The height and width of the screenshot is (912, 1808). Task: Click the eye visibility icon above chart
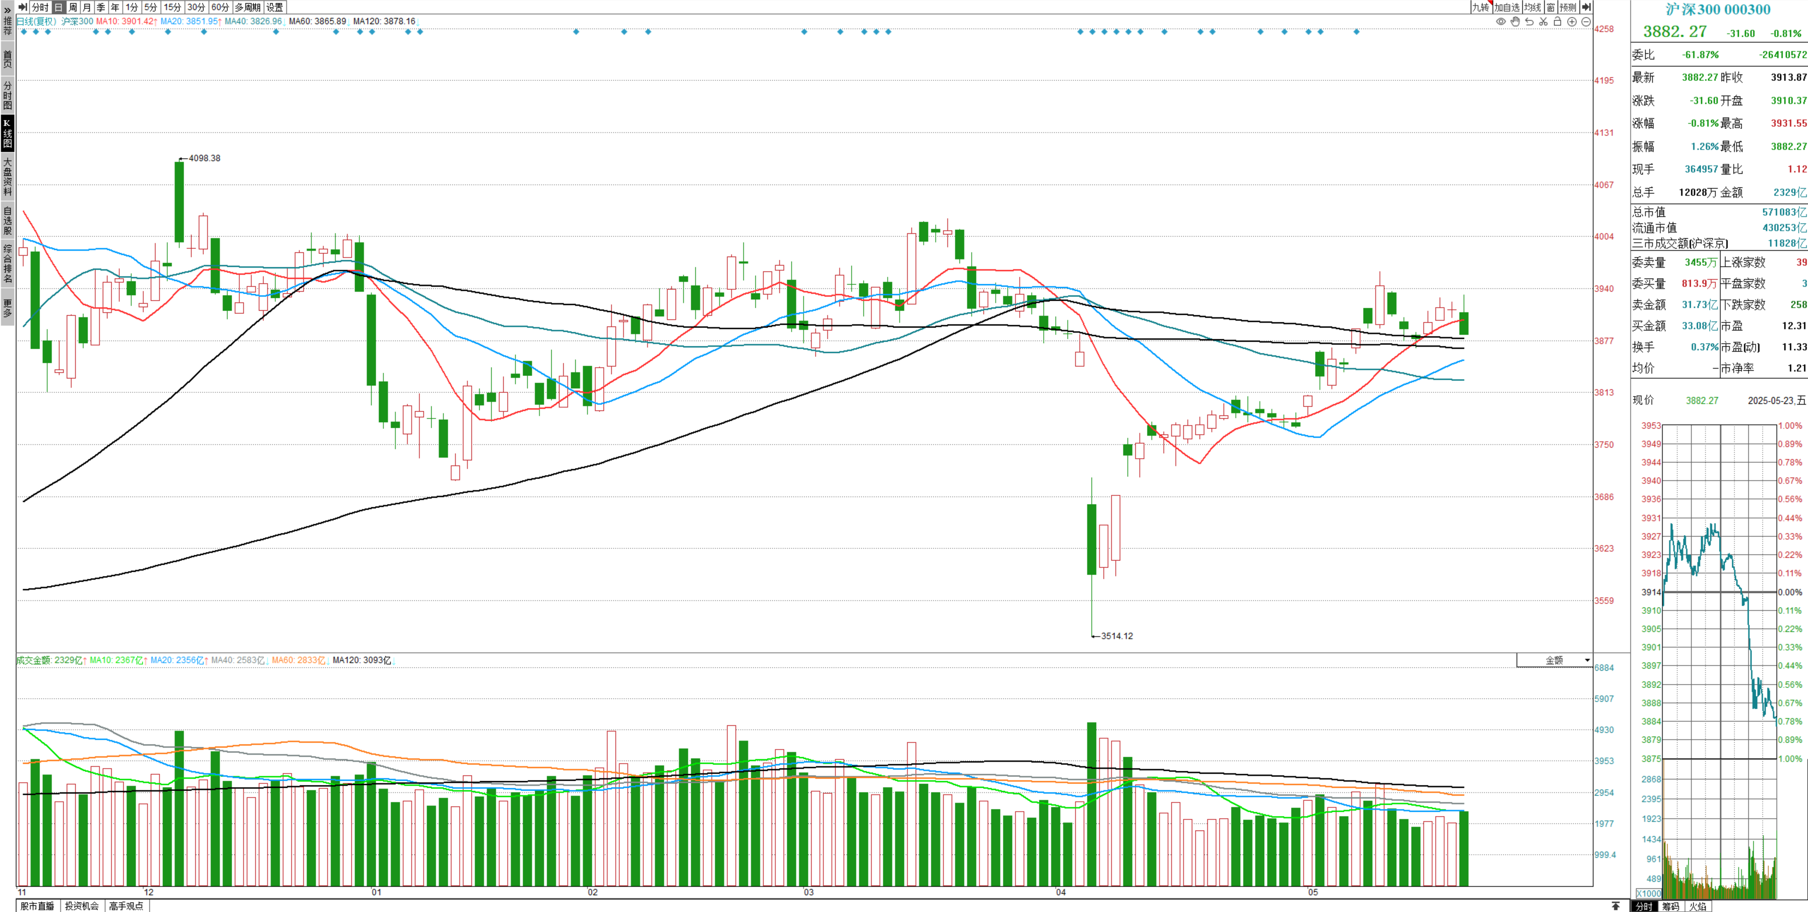pyautogui.click(x=1501, y=22)
